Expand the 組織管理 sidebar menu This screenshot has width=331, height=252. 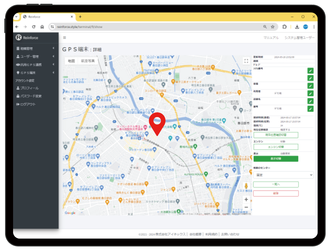coord(35,48)
